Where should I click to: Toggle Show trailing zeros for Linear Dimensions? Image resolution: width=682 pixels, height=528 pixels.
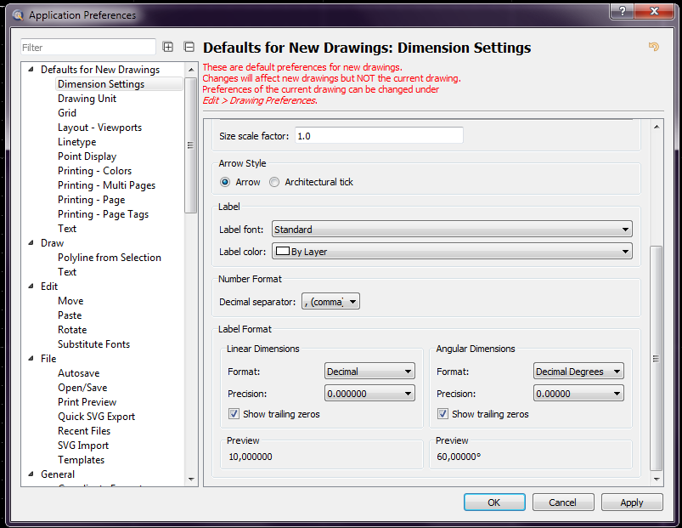[x=234, y=414]
